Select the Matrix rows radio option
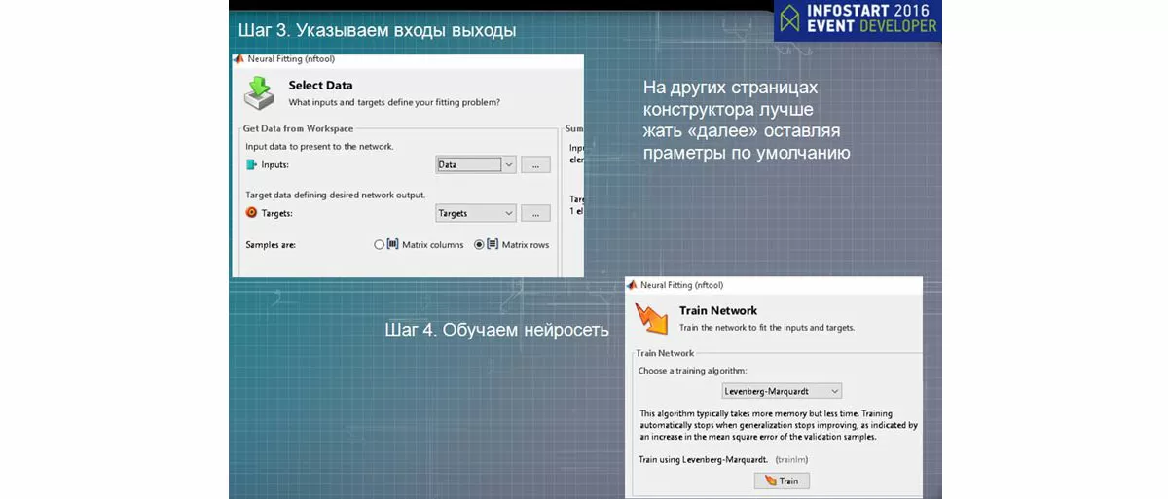This screenshot has height=499, width=1168. coord(479,245)
